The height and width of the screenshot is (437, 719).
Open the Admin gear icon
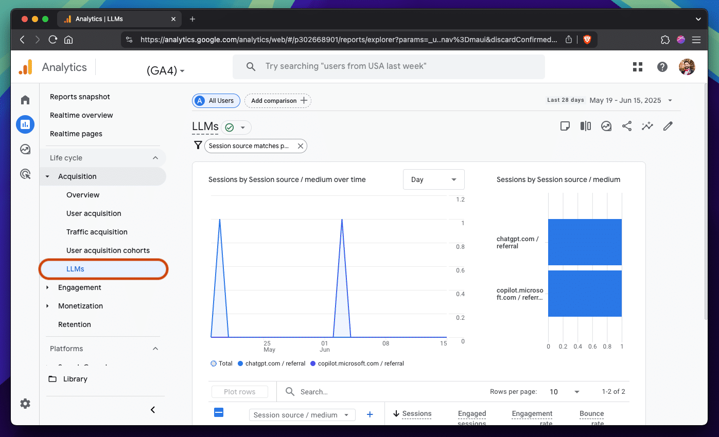(25, 404)
